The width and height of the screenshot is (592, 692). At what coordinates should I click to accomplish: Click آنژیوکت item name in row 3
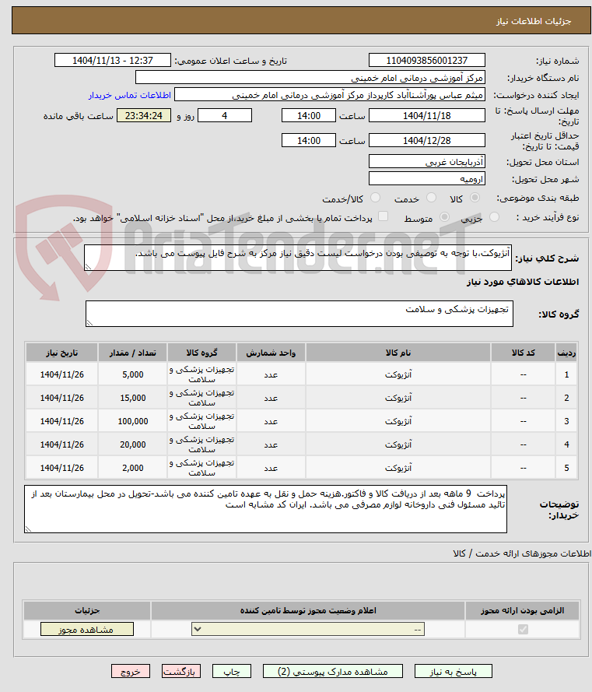coord(398,421)
